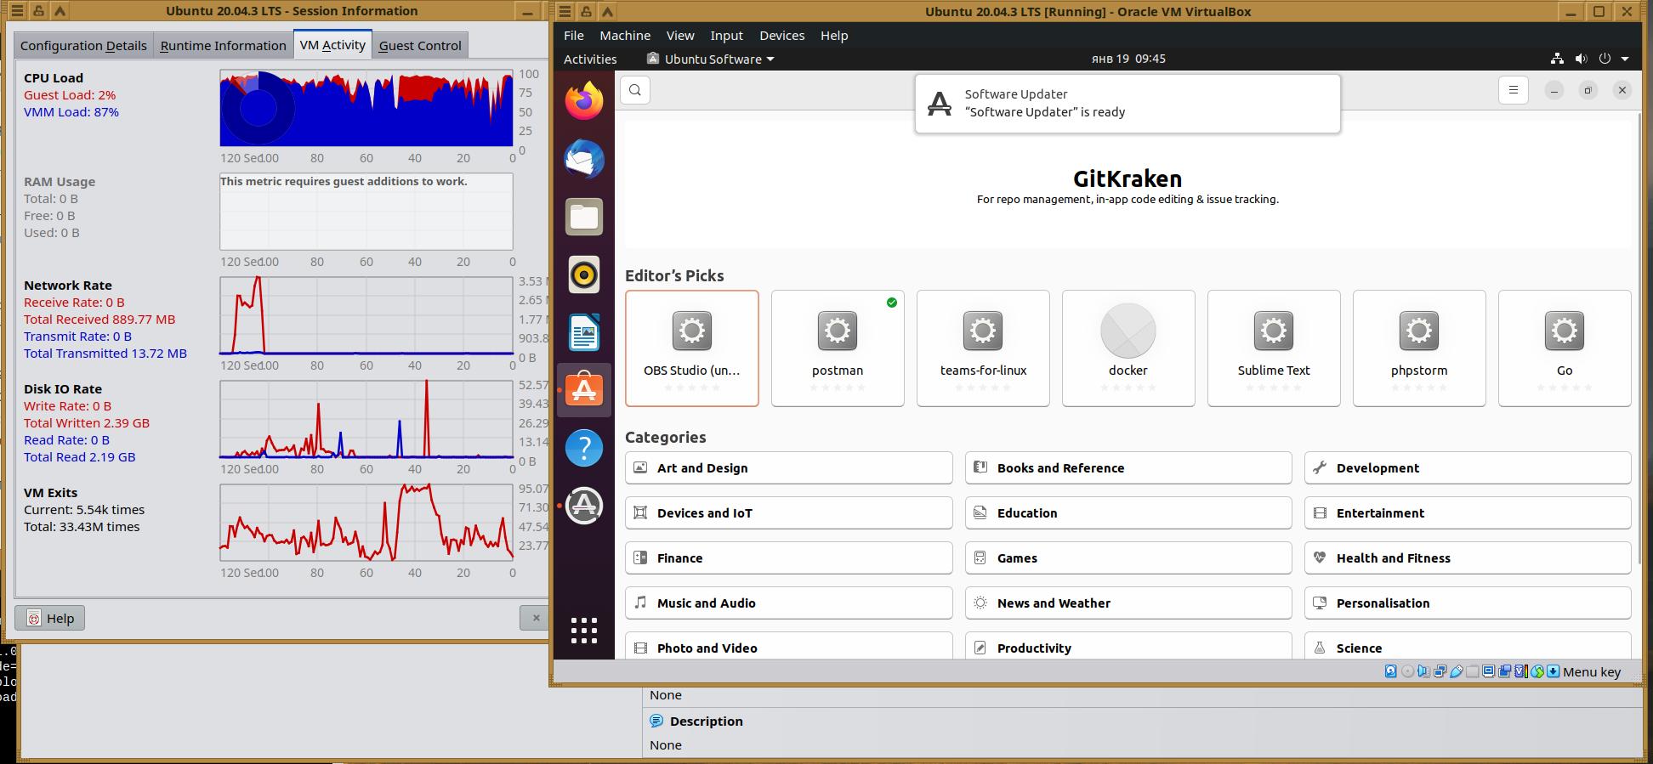
Task: Open the Input menu
Action: (x=727, y=35)
